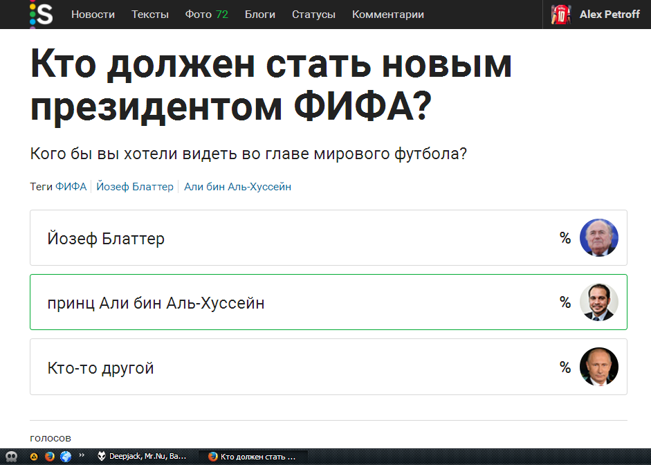Switch to Блоги in the top menu
The image size is (651, 465).
[x=260, y=15]
